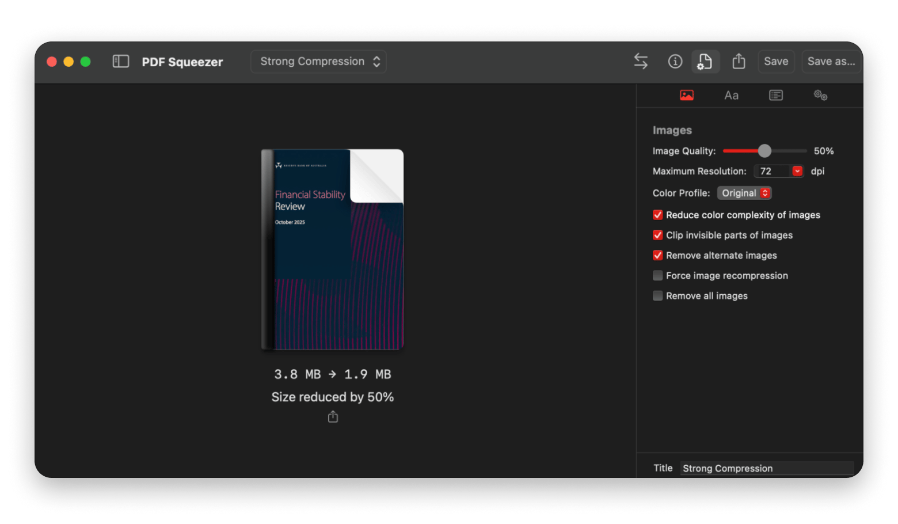Click the compare before/after arrows icon
This screenshot has height=524, width=898.
[x=640, y=61]
